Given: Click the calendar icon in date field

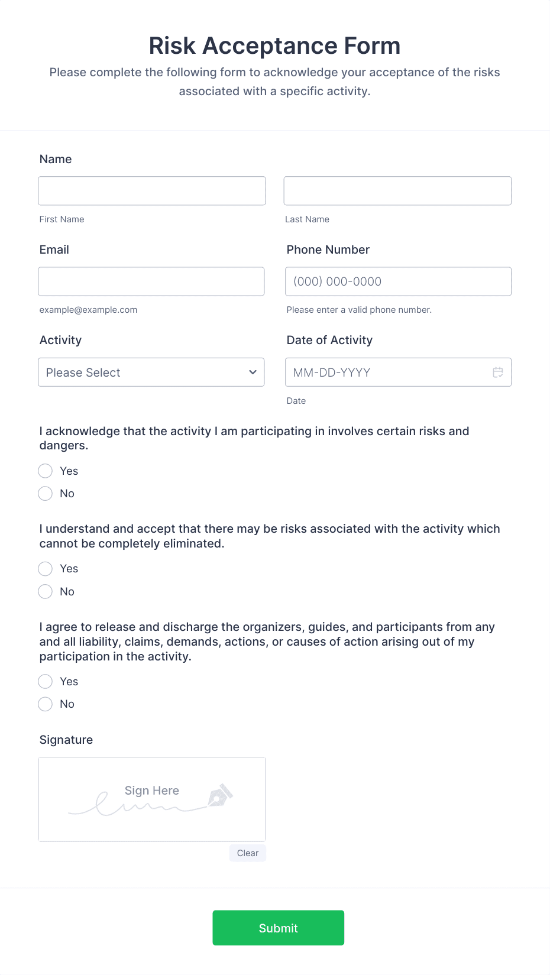Looking at the screenshot, I should coord(498,372).
